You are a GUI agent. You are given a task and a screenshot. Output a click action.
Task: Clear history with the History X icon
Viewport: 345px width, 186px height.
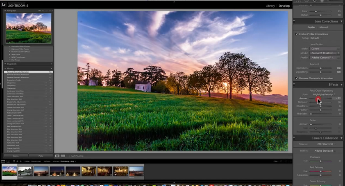52,69
